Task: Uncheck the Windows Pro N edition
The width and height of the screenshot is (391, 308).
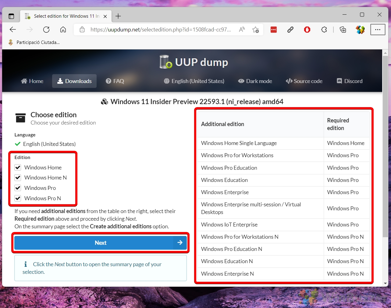Action: click(x=18, y=198)
